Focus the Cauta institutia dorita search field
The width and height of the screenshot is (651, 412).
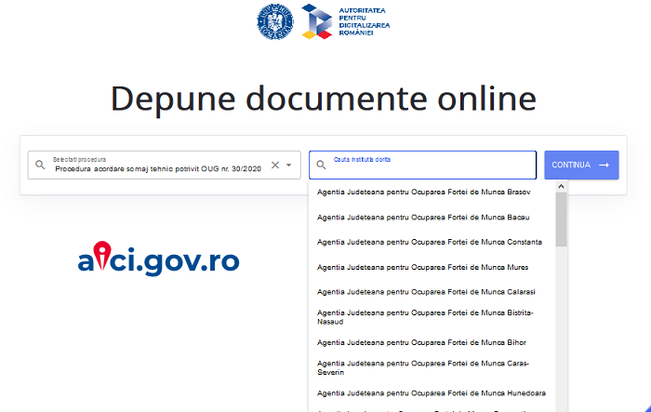[428, 166]
